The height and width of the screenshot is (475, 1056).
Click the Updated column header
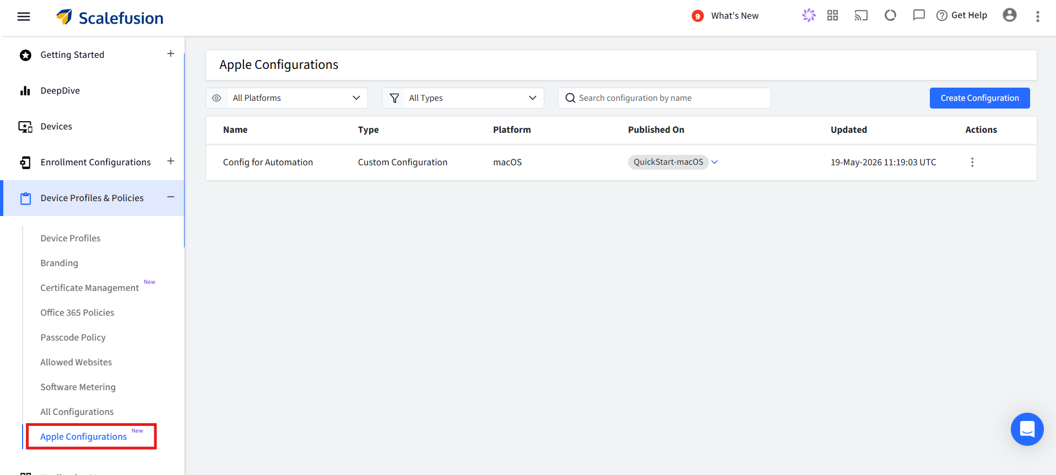pyautogui.click(x=849, y=129)
